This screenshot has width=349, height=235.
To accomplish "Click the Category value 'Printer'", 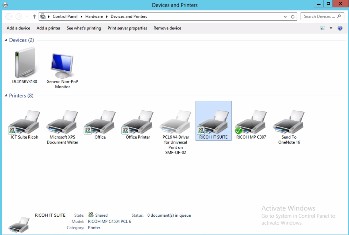I will tap(94, 228).
